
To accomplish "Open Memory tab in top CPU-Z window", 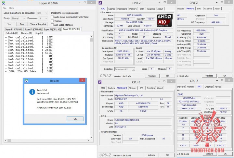I will point(133,9).
